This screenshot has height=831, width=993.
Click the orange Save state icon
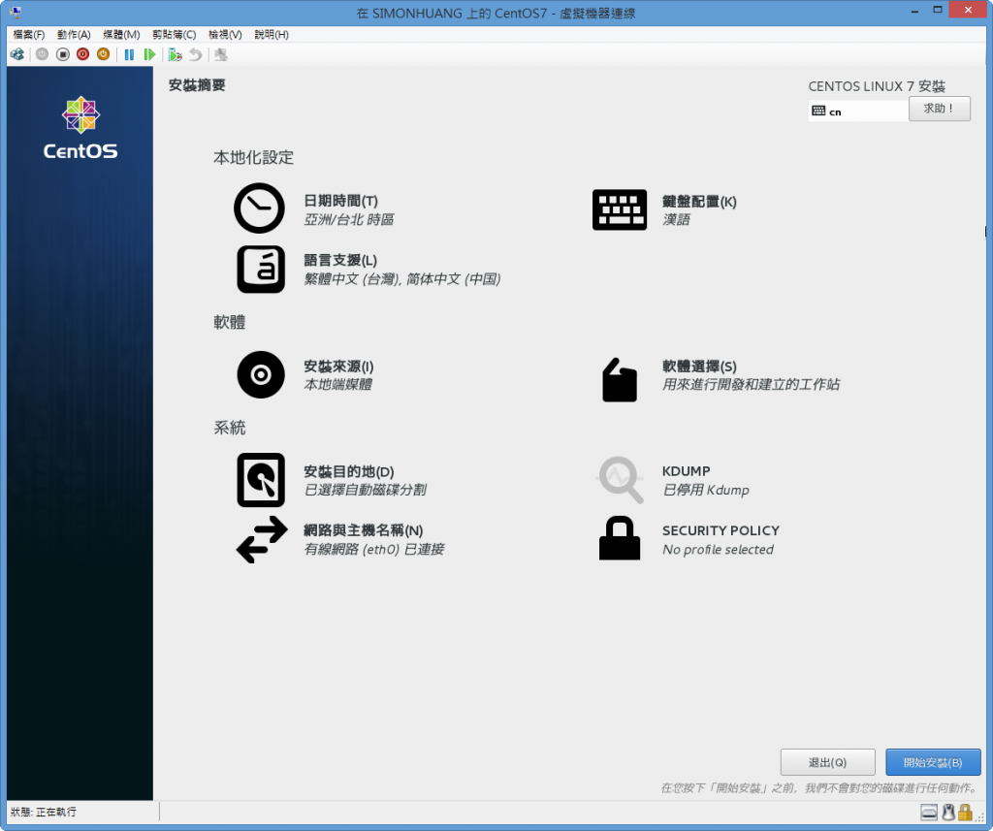103,54
